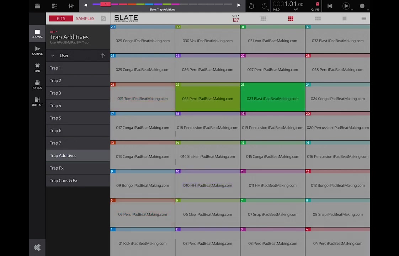
Task: Open the hamburger menu in Slate header
Action: pyautogui.click(x=363, y=18)
